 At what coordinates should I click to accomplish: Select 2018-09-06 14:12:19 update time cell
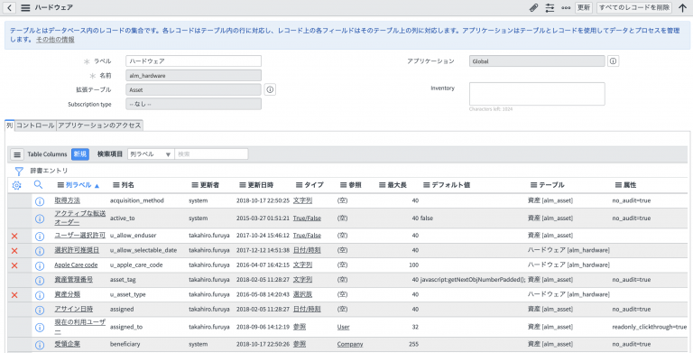263,327
